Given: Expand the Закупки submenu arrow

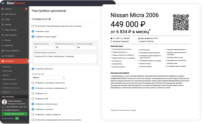Looking at the screenshot, I should click(x=26, y=24).
